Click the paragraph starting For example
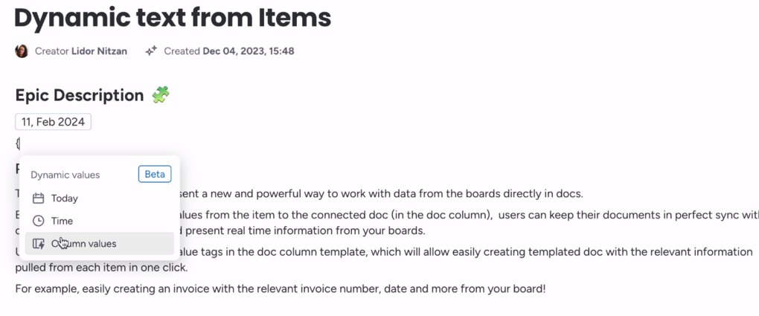The image size is (759, 316). pos(281,289)
